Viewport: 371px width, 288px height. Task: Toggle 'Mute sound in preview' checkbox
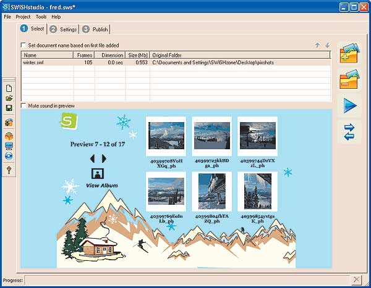(x=23, y=106)
